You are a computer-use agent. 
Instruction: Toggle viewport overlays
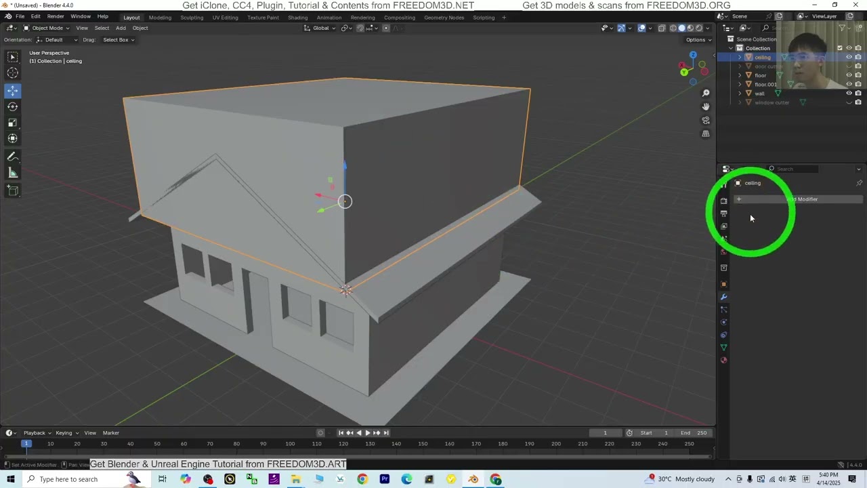641,28
